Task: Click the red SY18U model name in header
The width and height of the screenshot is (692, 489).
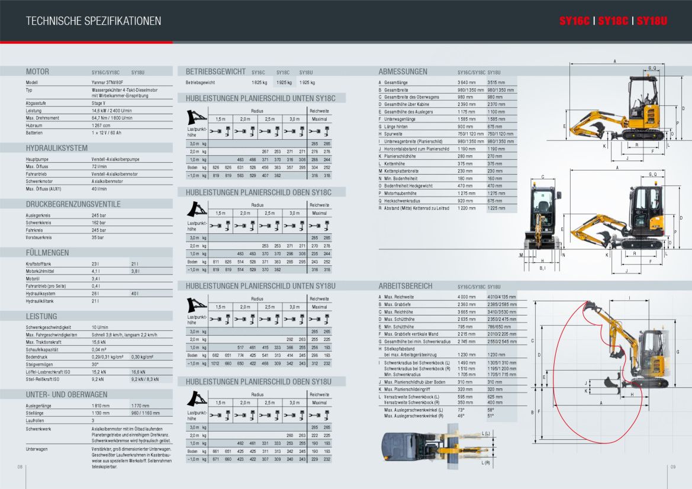Action: tap(652, 21)
